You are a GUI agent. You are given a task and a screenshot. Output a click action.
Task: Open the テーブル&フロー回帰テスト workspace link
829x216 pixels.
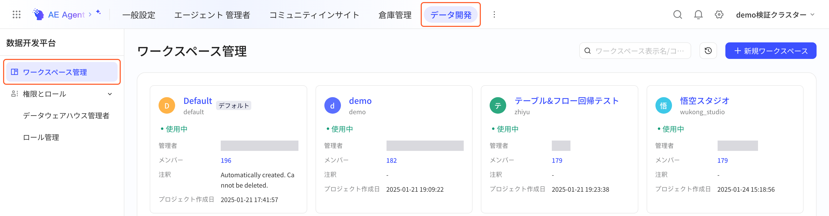pyautogui.click(x=566, y=101)
